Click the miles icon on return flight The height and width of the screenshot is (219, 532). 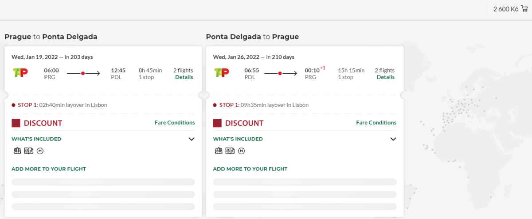(241, 151)
